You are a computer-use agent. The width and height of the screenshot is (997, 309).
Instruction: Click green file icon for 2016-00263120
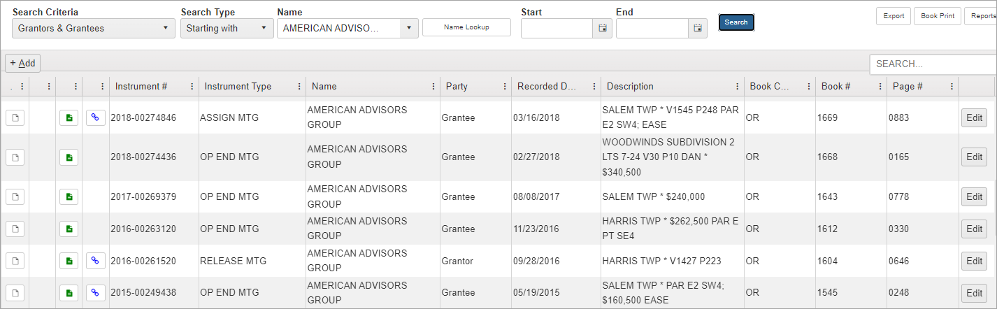69,229
